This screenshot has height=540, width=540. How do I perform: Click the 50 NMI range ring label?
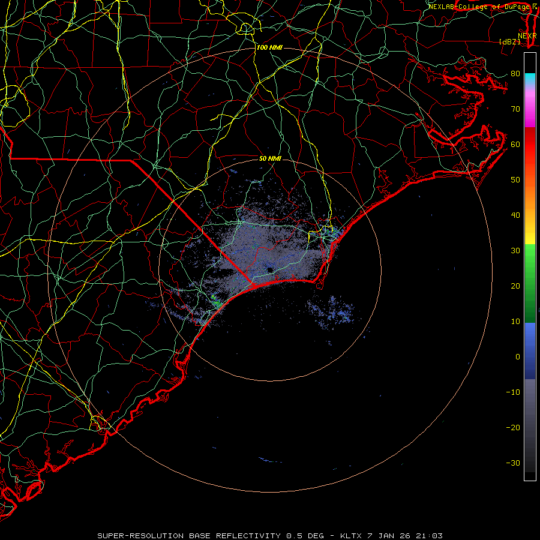(270, 158)
